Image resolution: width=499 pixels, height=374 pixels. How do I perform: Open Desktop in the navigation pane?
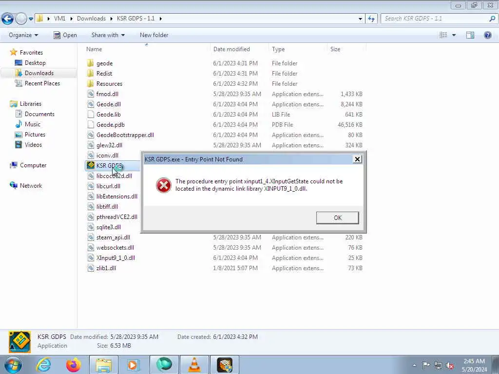[35, 63]
